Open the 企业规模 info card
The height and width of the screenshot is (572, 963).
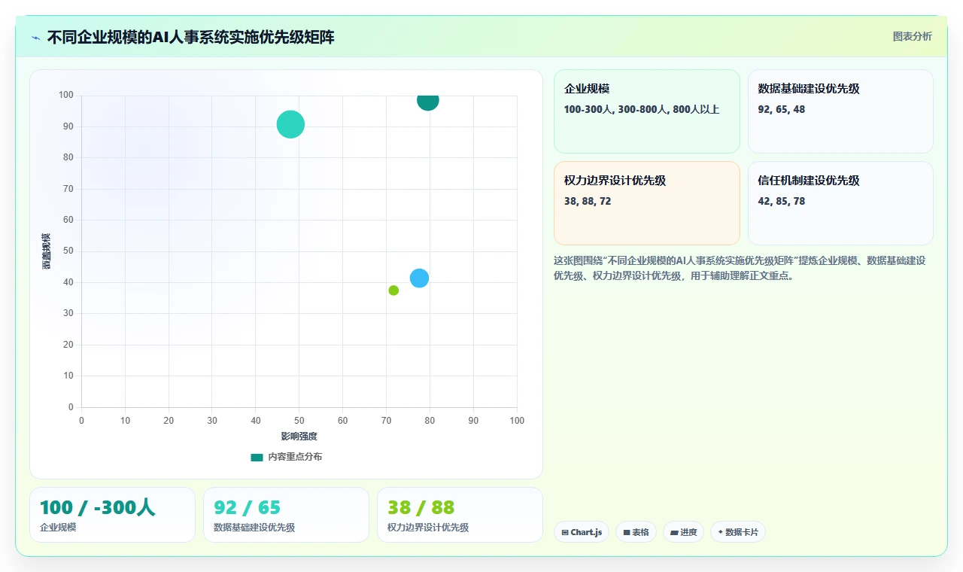pos(647,111)
